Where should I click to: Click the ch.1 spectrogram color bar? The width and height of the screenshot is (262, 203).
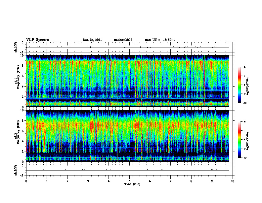point(240,85)
